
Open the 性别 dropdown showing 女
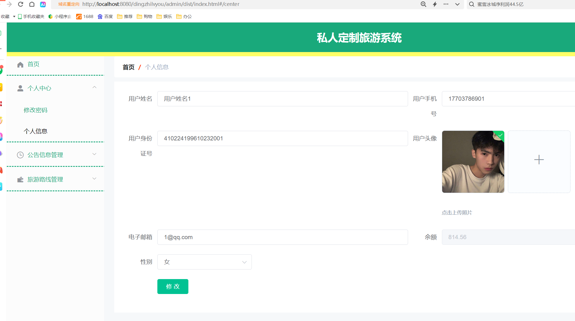(204, 262)
